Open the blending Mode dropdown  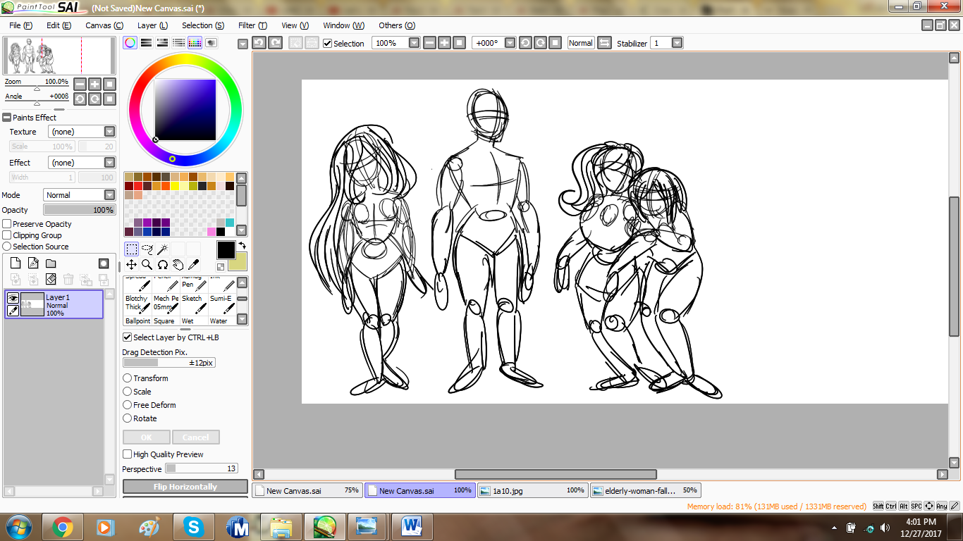[x=109, y=195]
